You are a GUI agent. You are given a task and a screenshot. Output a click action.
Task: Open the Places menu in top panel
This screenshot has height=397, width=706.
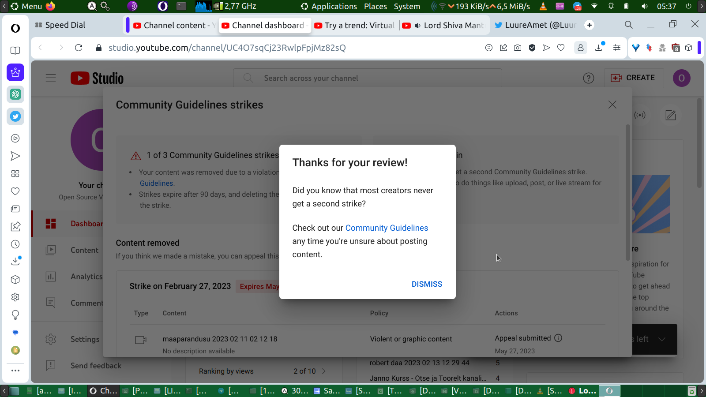(376, 6)
